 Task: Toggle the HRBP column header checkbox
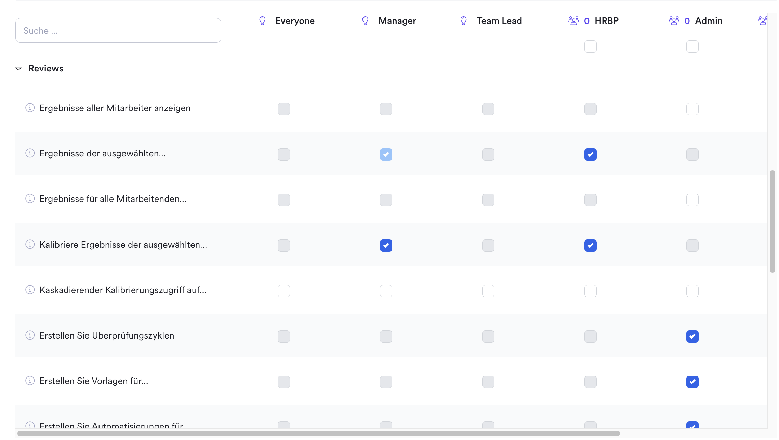[591, 46]
